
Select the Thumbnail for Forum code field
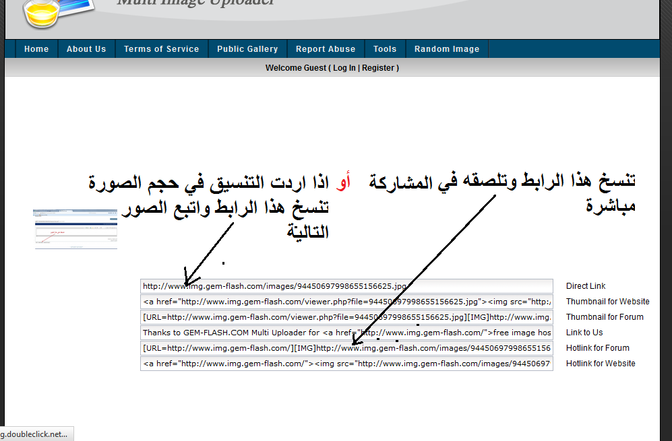tap(346, 317)
